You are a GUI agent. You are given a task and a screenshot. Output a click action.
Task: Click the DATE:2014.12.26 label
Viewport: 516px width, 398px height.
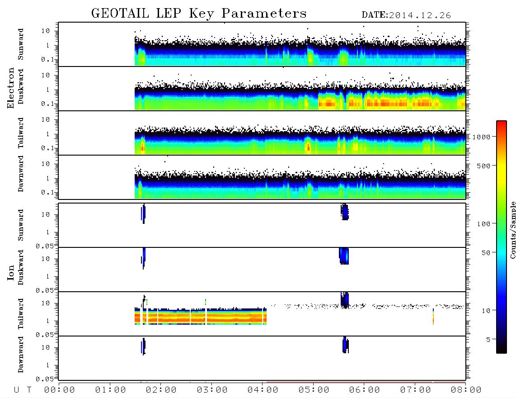click(x=406, y=15)
